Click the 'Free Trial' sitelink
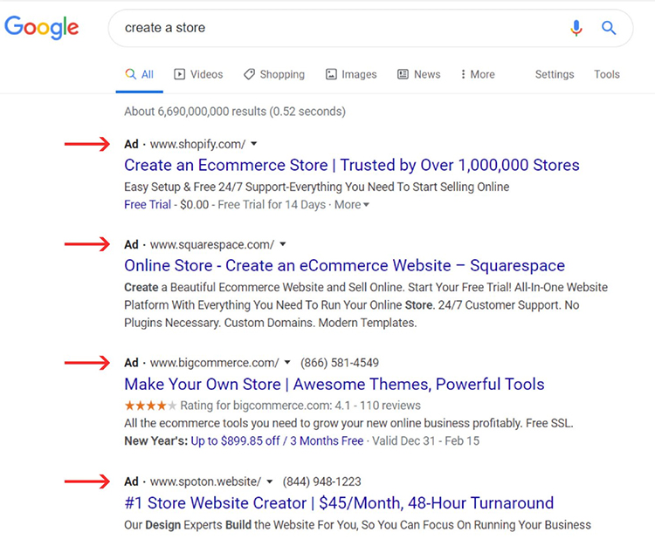Screen dimensions: 655x539 148,205
